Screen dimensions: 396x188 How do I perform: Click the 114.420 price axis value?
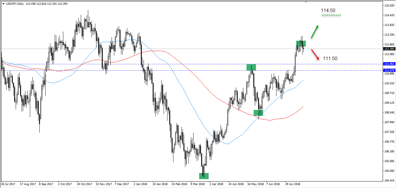coord(389,15)
